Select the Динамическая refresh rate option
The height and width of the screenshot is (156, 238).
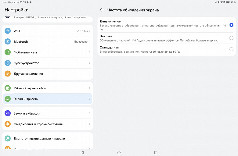tap(231, 25)
